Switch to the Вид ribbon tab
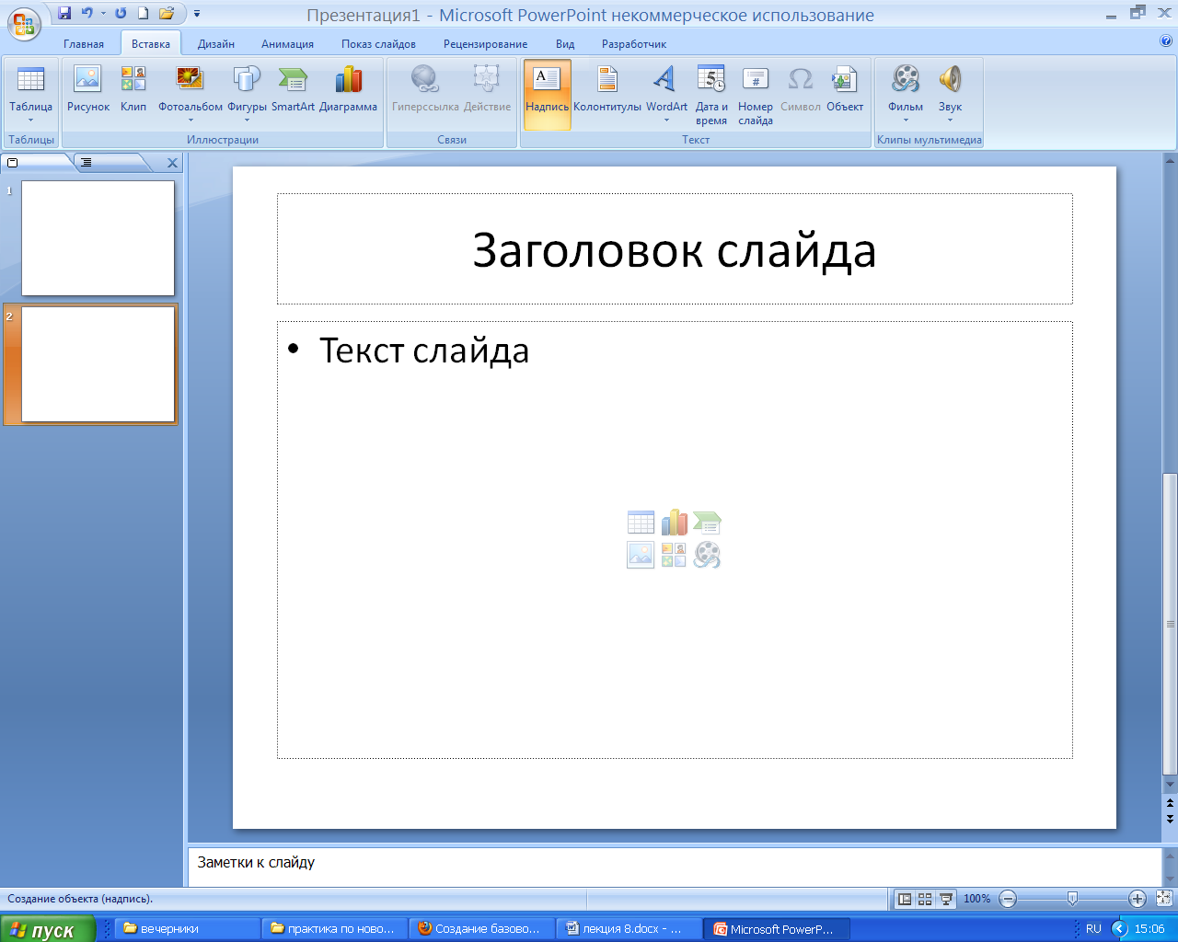The height and width of the screenshot is (942, 1178). 565,43
